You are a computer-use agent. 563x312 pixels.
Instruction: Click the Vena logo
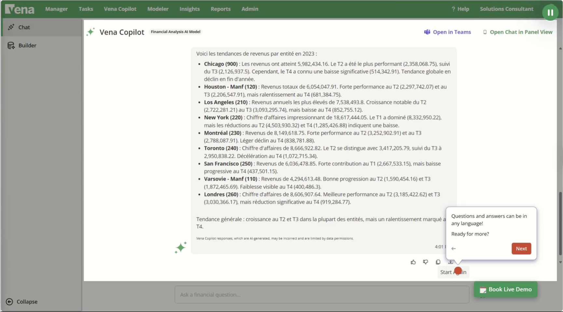[x=19, y=9]
